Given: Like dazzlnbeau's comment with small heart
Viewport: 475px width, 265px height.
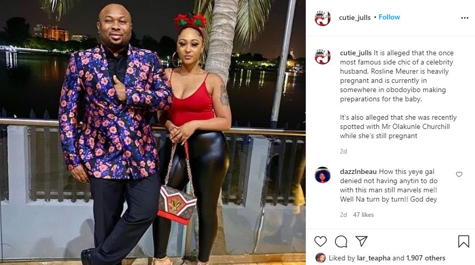Looking at the screenshot, I should click(459, 174).
